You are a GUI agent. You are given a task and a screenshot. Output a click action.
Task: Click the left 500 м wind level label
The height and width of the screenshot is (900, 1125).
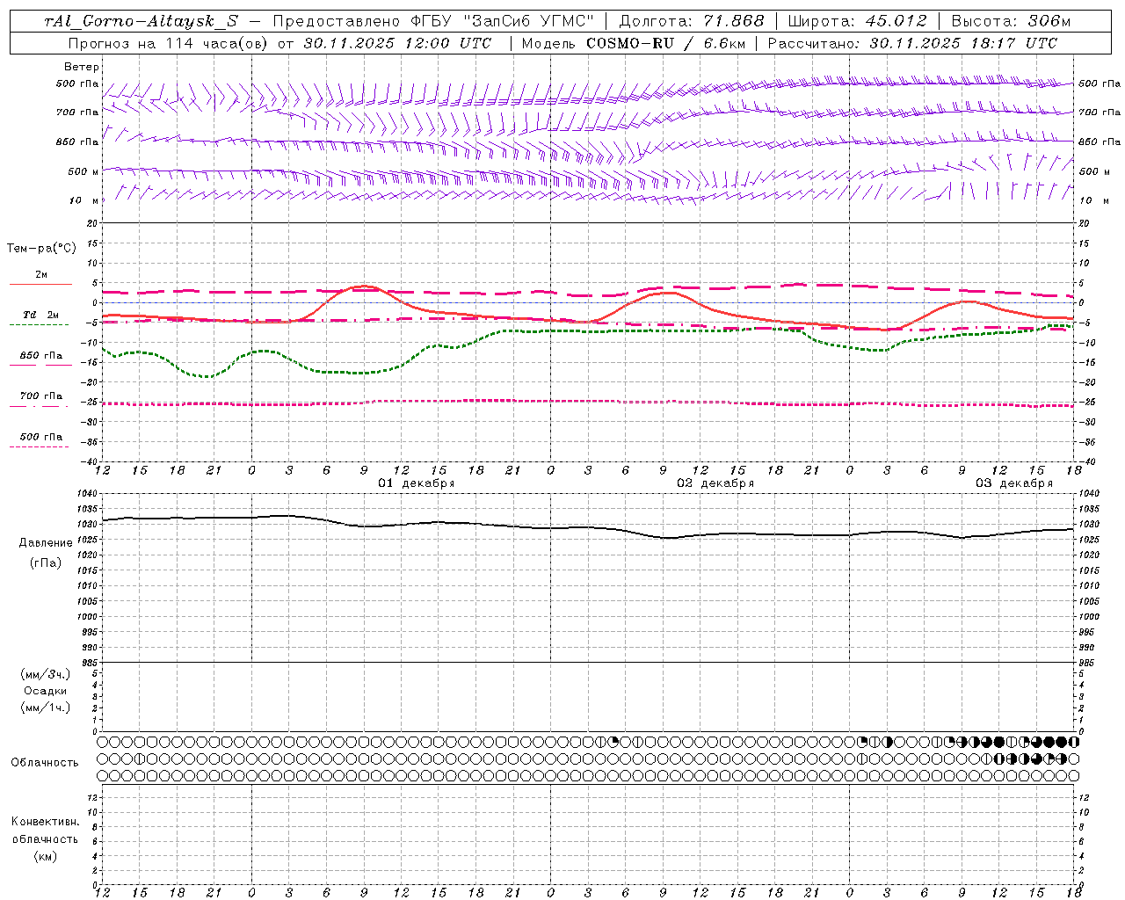[x=83, y=171]
